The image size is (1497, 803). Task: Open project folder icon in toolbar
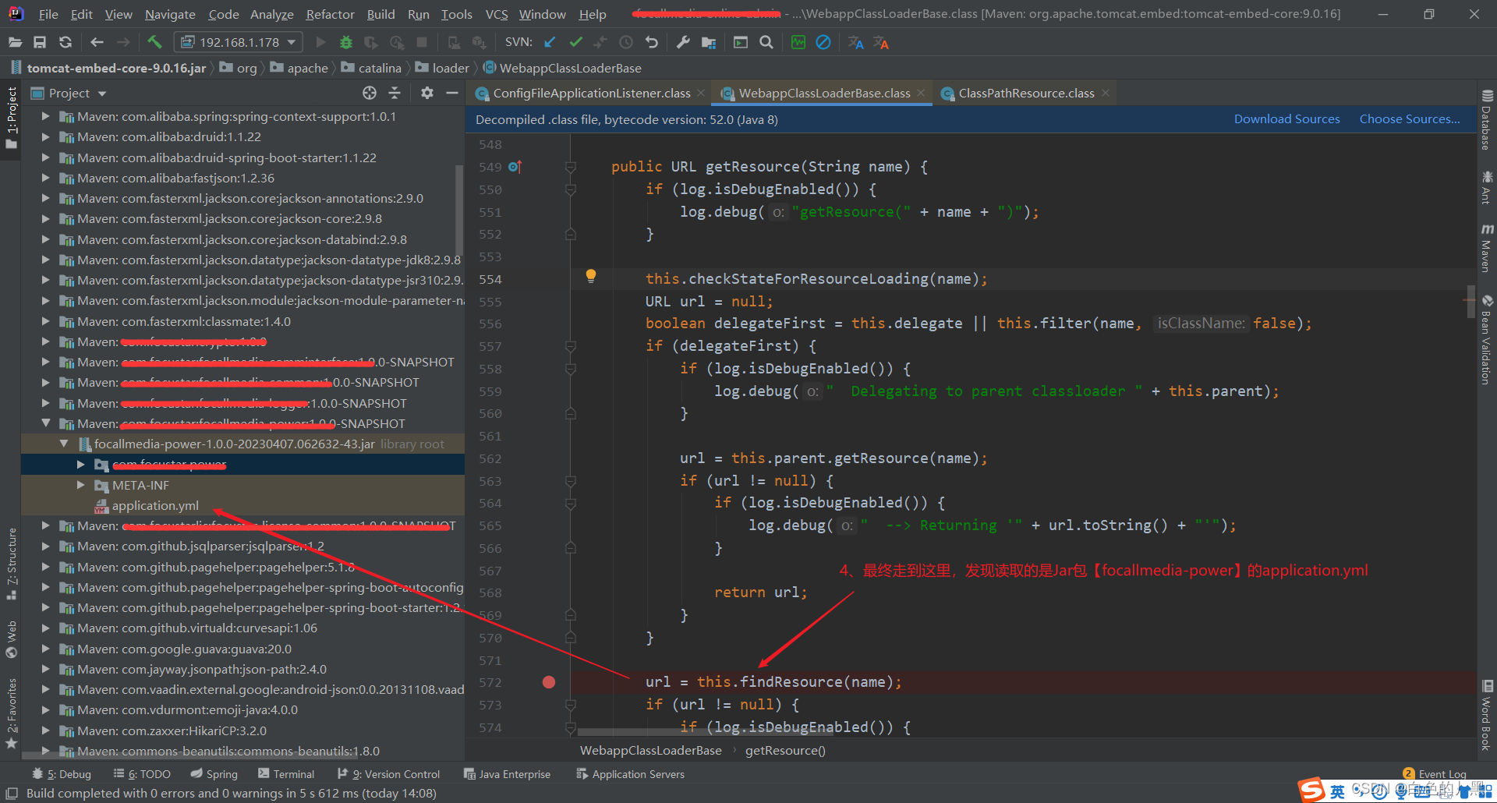coord(15,42)
